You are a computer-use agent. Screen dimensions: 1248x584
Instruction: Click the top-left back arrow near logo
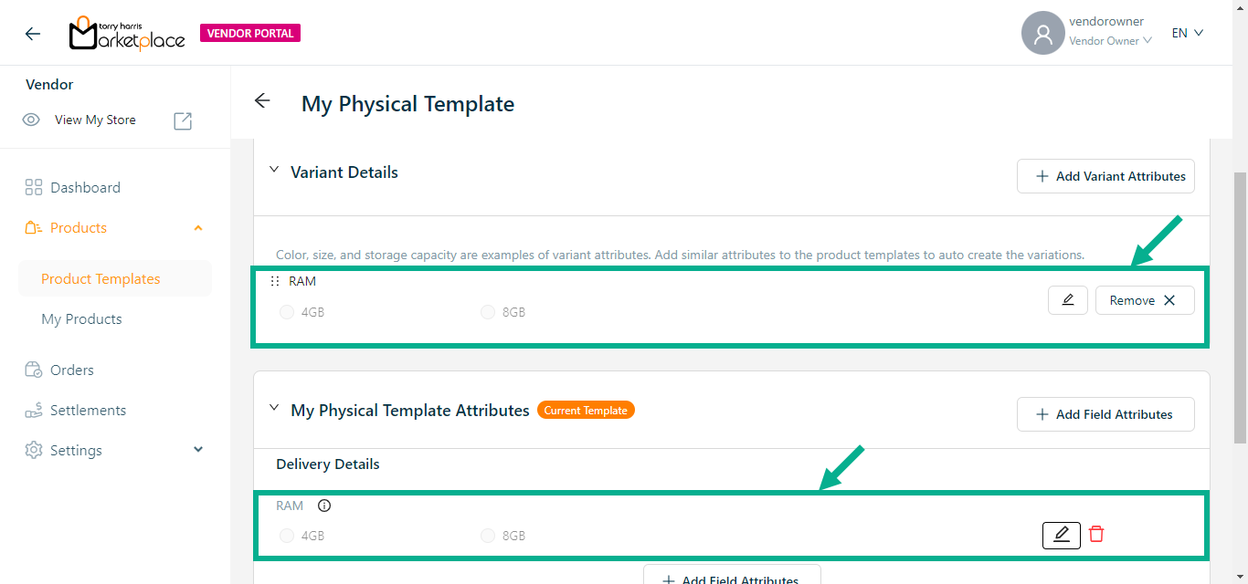coord(33,34)
